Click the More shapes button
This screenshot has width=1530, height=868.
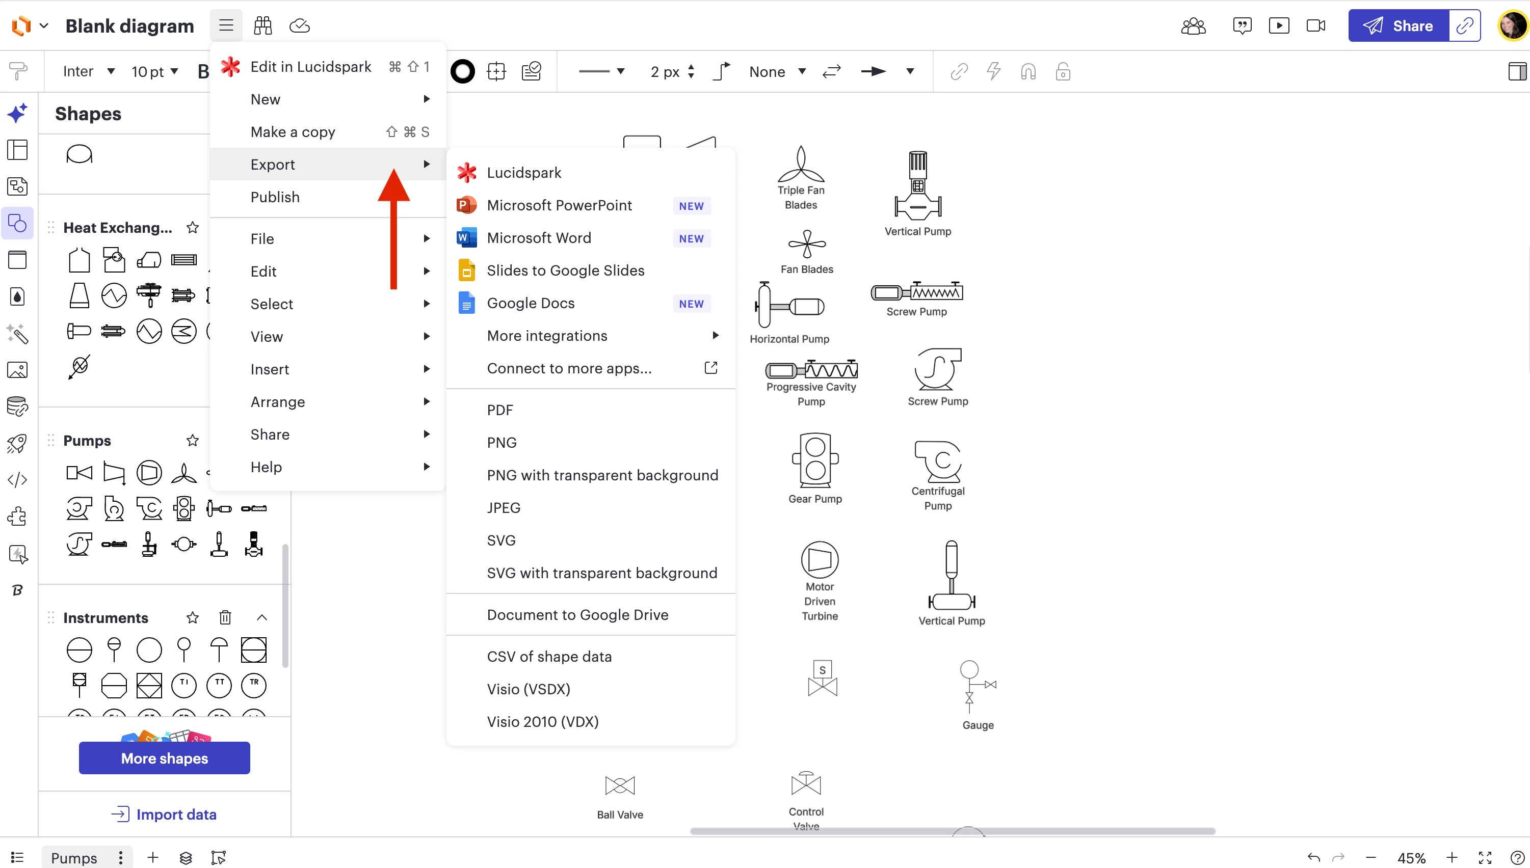164,758
